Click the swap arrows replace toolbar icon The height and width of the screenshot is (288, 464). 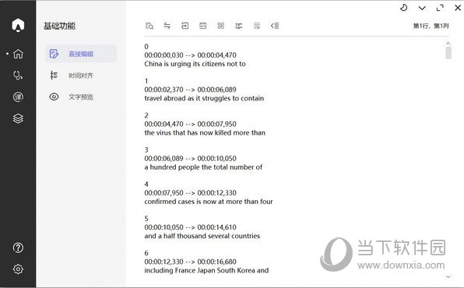point(167,26)
